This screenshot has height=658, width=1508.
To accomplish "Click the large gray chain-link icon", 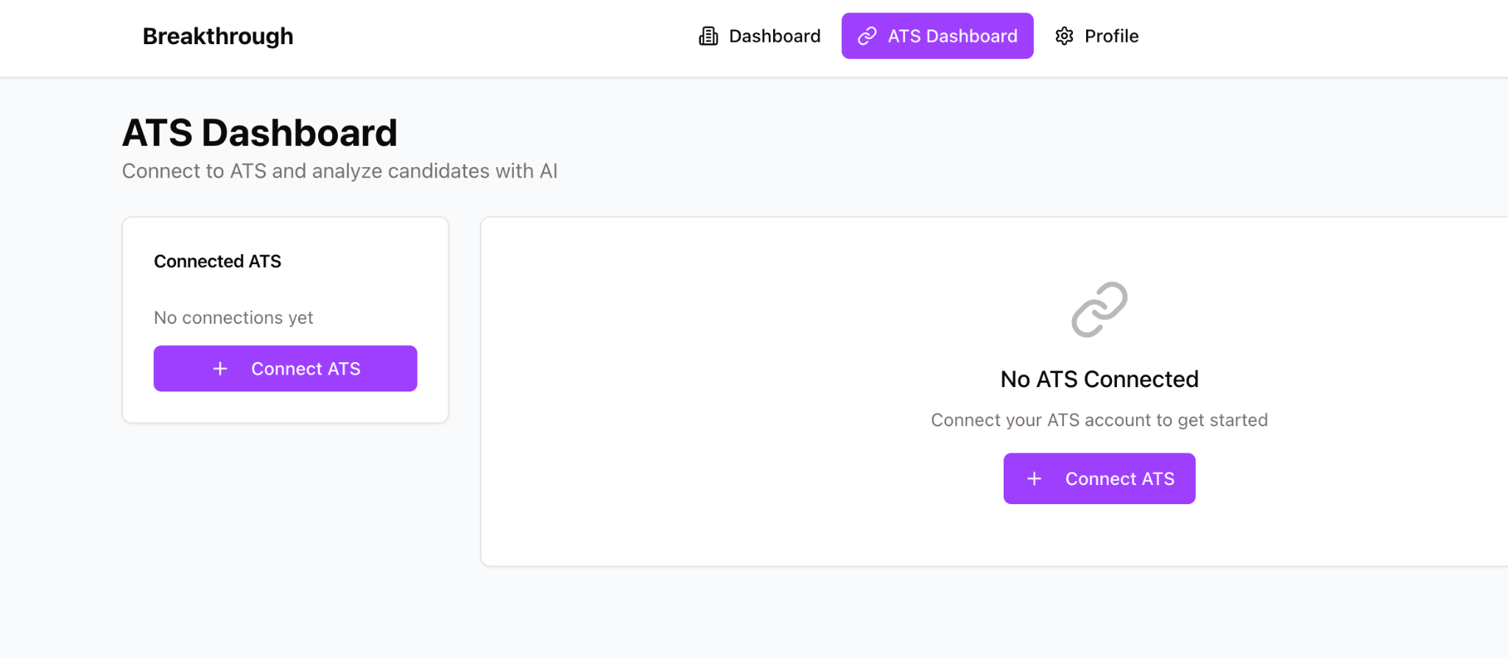I will pyautogui.click(x=1099, y=310).
